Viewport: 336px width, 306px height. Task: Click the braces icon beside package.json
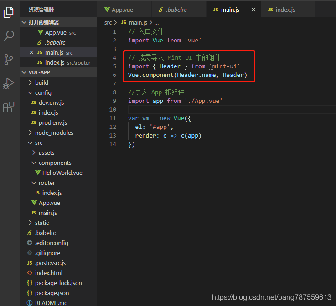(30, 293)
